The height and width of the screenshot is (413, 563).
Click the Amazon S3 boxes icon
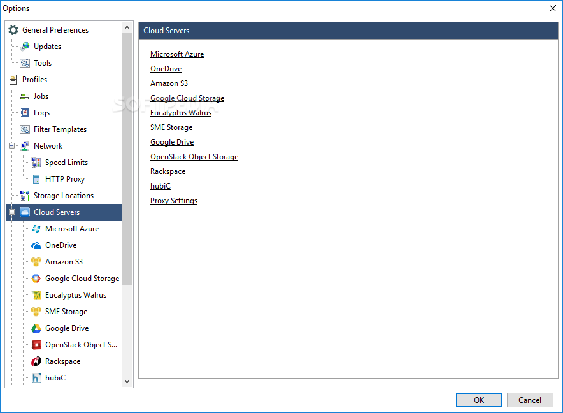[x=36, y=262]
